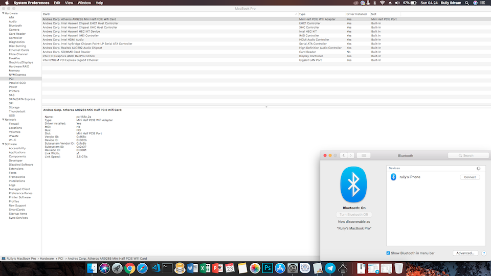This screenshot has width=491, height=276.
Task: Select Intel HD Graphics 4600 DellPro Edition row
Action: point(266,56)
